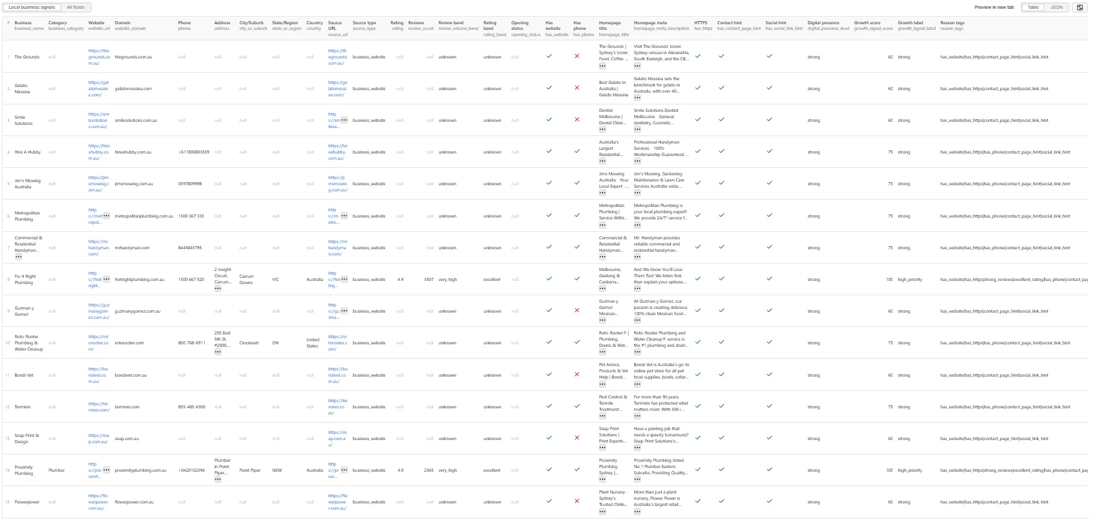Screen dimensions: 1093x519
Task: Click Contact hint checkmark in Metropolitan Plumbing row
Action: click(x=721, y=215)
